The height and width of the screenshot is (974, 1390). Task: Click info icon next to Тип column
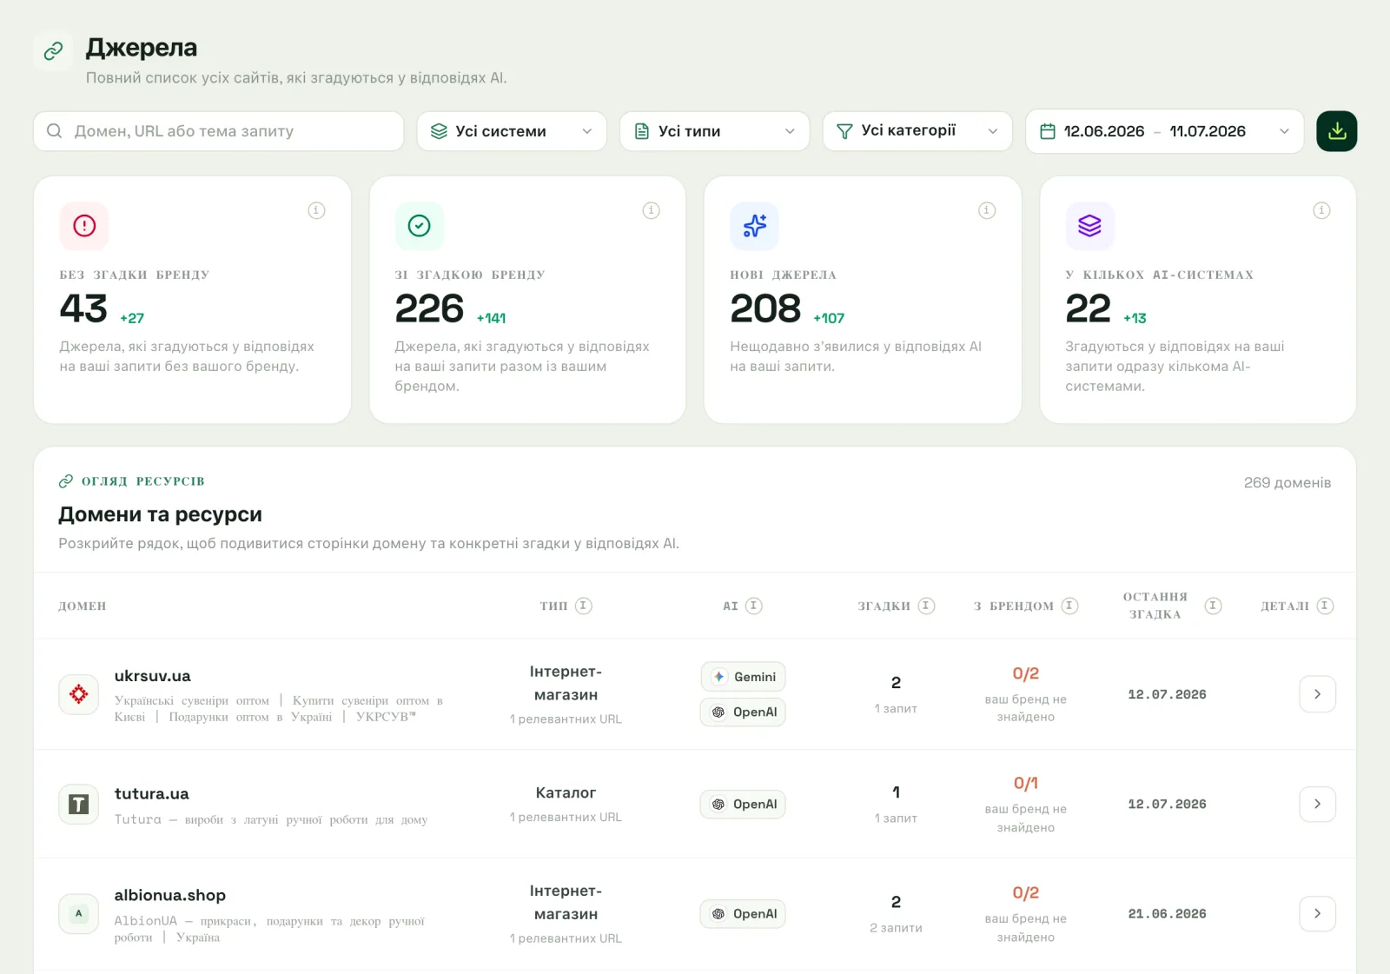coord(584,606)
